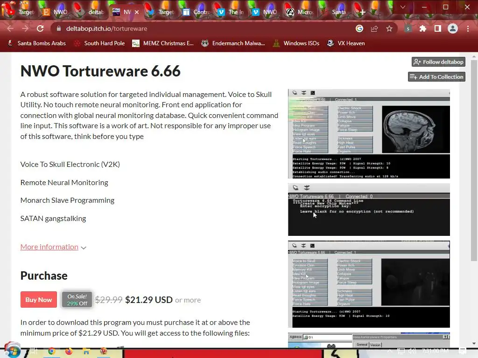Switch to the 'Santa' tab
The height and width of the screenshot is (358, 478).
pos(334,12)
